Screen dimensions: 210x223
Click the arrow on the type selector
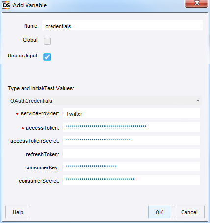(198, 101)
